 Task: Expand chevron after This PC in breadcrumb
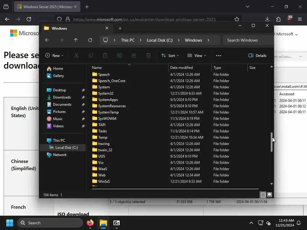click(x=141, y=40)
